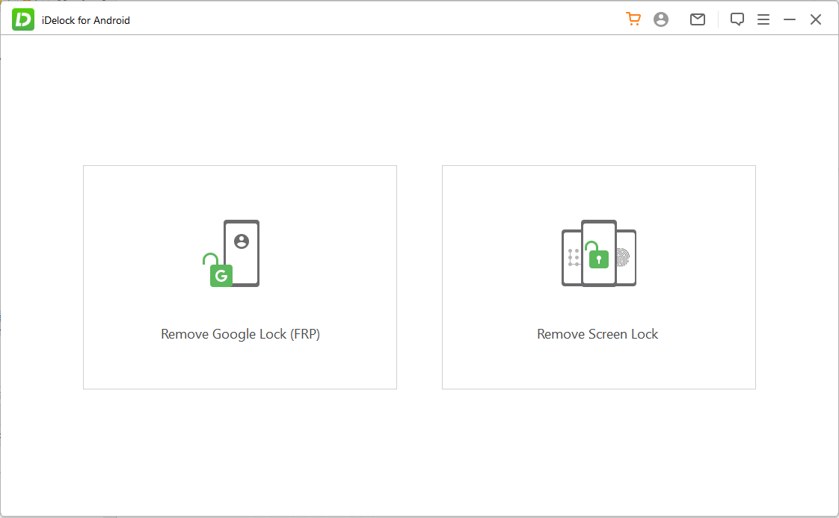This screenshot has width=839, height=518.
Task: Click the "Remove Screen Lock" label
Action: tap(597, 334)
